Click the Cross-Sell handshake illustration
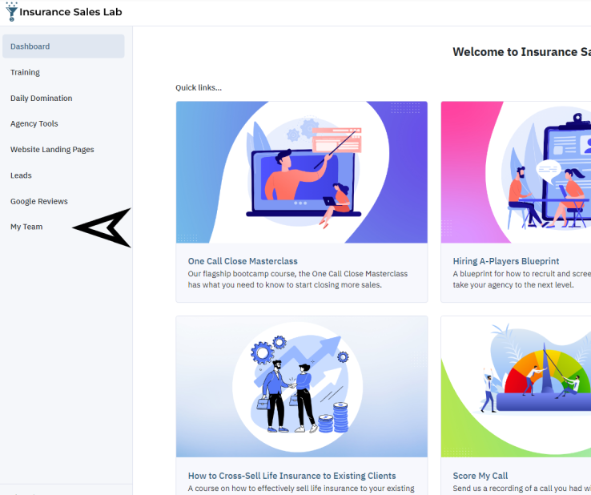The image size is (591, 495). pos(302,387)
